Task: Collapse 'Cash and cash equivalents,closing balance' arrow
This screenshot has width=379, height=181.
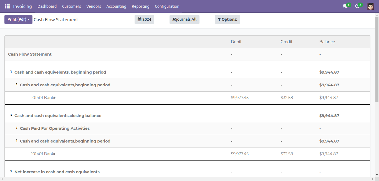Action: (11, 115)
